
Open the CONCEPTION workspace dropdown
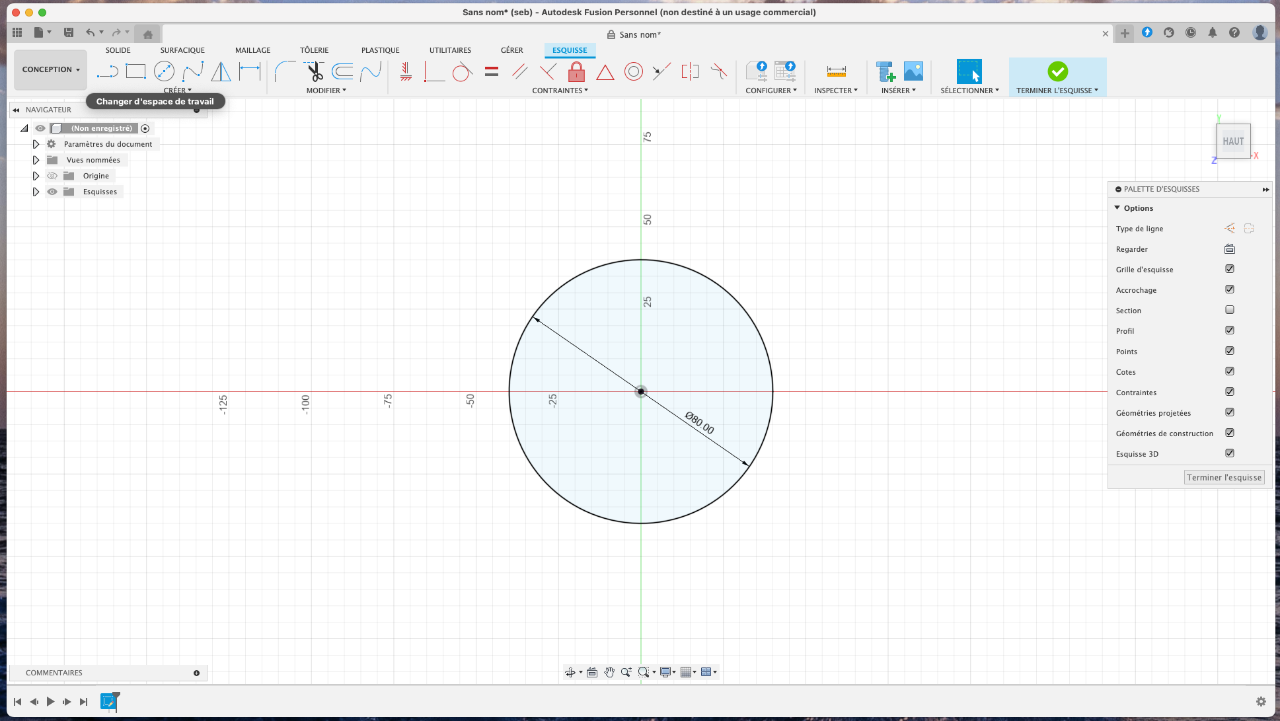pyautogui.click(x=50, y=69)
